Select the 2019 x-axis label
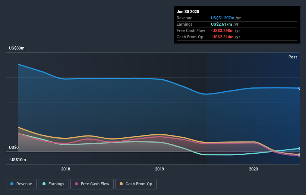 [x=160, y=169]
